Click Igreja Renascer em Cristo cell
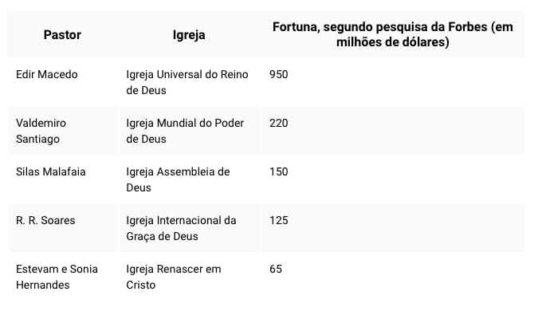The height and width of the screenshot is (323, 546). 174,277
